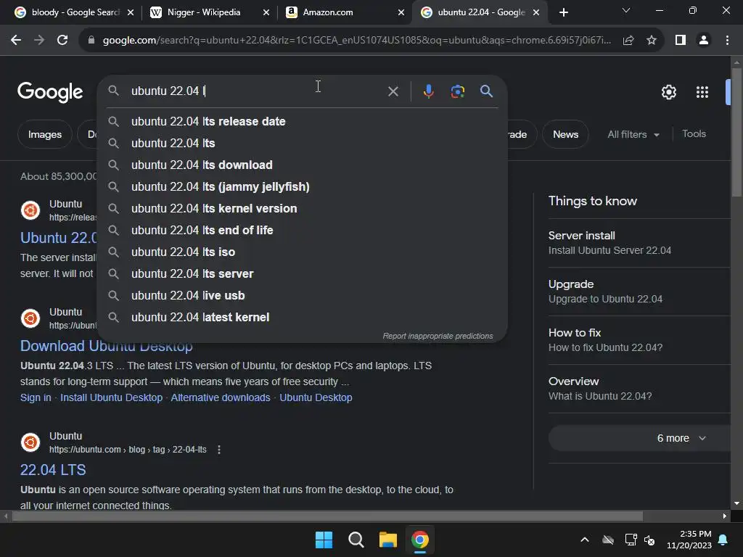The height and width of the screenshot is (557, 743).
Task: Open Install Ubuntu Desktop sublink
Action: [x=111, y=398]
